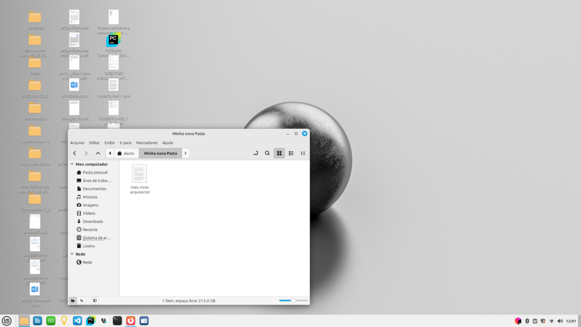Adjust the icon zoom slider
581x327 pixels.
[x=293, y=300]
